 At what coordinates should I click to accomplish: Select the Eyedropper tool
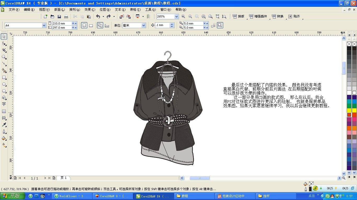pyautogui.click(x=4, y=125)
